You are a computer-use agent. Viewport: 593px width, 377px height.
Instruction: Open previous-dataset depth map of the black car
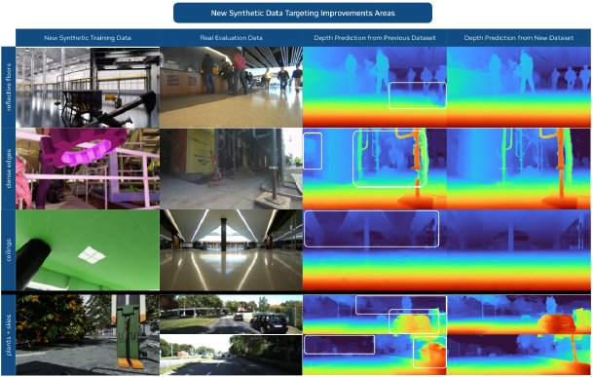[x=375, y=314]
